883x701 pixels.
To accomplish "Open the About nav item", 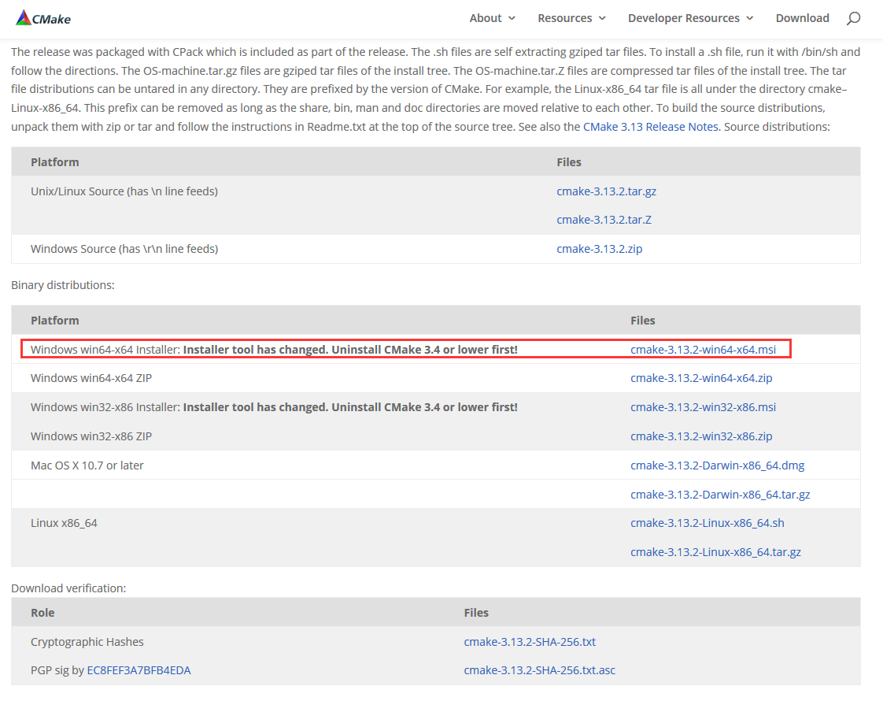I will (x=486, y=18).
